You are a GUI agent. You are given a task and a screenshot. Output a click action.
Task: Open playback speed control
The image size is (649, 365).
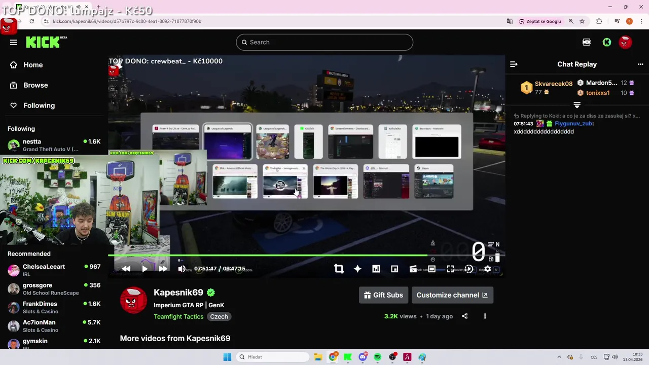468,269
